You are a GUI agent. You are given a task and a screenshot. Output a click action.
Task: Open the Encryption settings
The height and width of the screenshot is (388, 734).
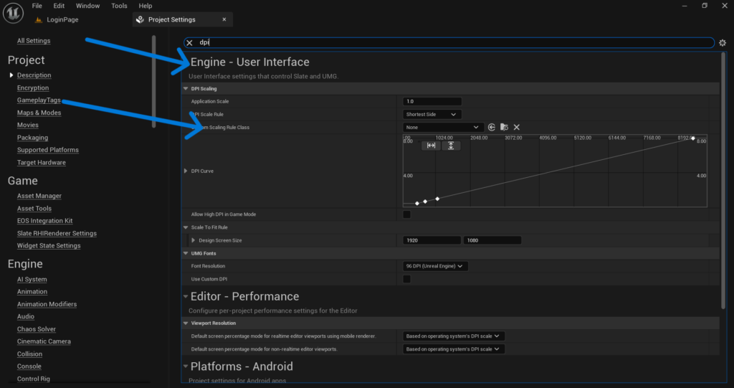coord(33,87)
